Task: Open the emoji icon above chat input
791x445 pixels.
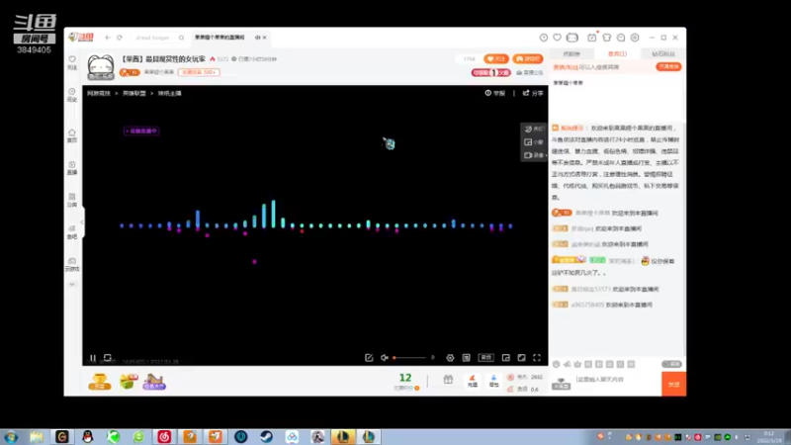Action: (556, 364)
